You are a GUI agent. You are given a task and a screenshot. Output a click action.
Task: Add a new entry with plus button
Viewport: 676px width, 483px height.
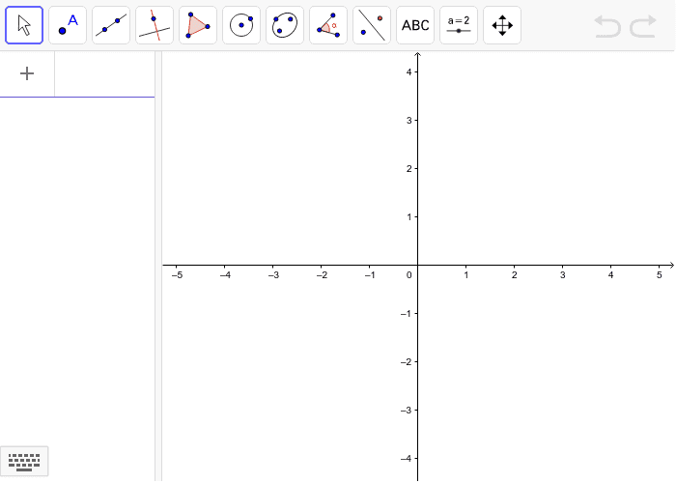click(x=27, y=73)
